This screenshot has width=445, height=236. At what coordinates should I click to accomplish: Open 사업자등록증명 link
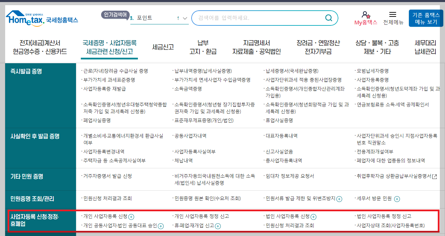(373, 80)
